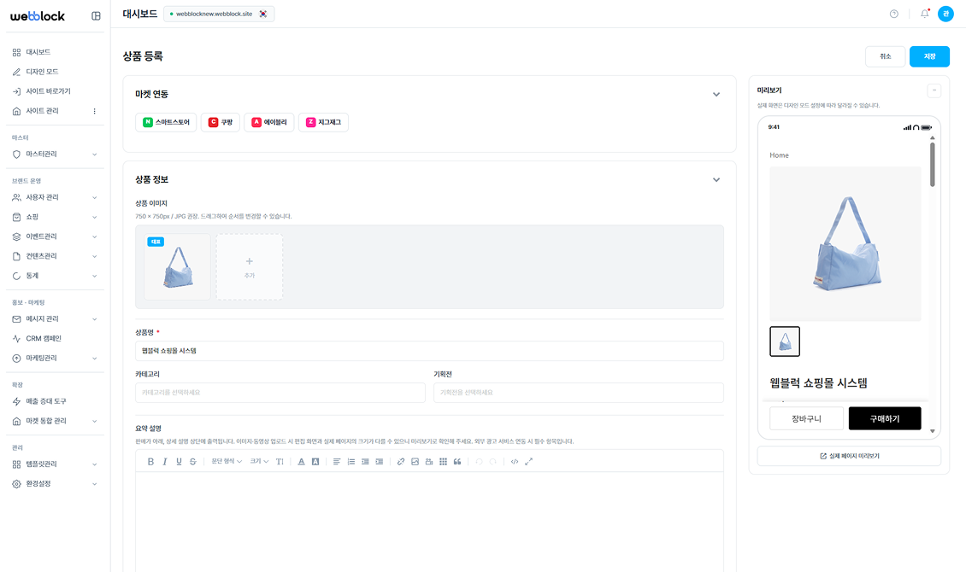The width and height of the screenshot is (966, 572).
Task: Insert a link with the editor link icon
Action: coord(401,461)
